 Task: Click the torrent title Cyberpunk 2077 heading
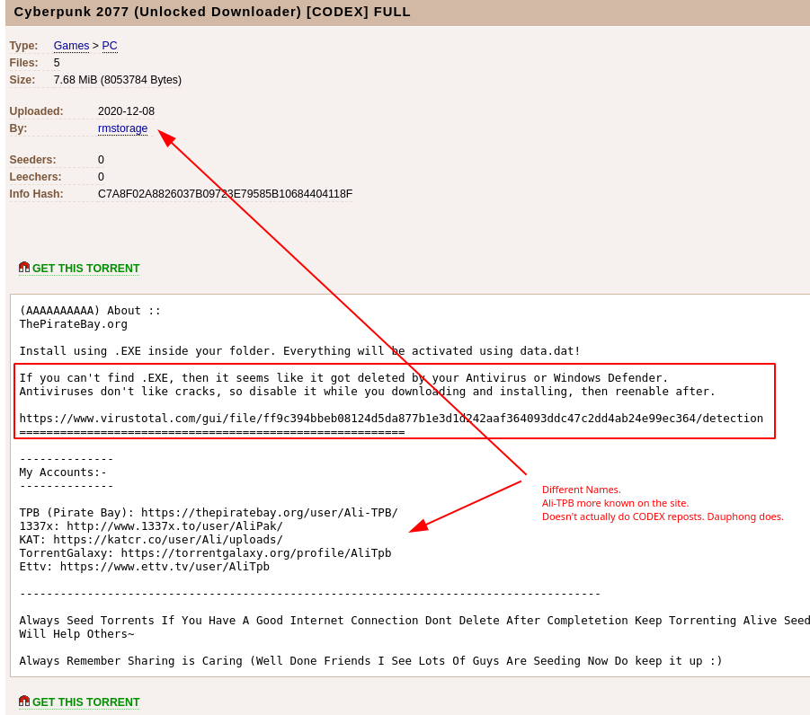click(212, 12)
